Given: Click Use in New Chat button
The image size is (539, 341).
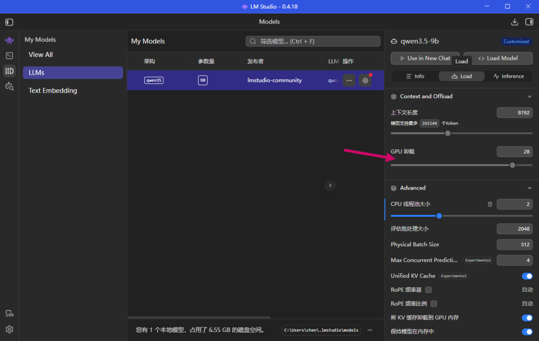Looking at the screenshot, I should pos(425,58).
